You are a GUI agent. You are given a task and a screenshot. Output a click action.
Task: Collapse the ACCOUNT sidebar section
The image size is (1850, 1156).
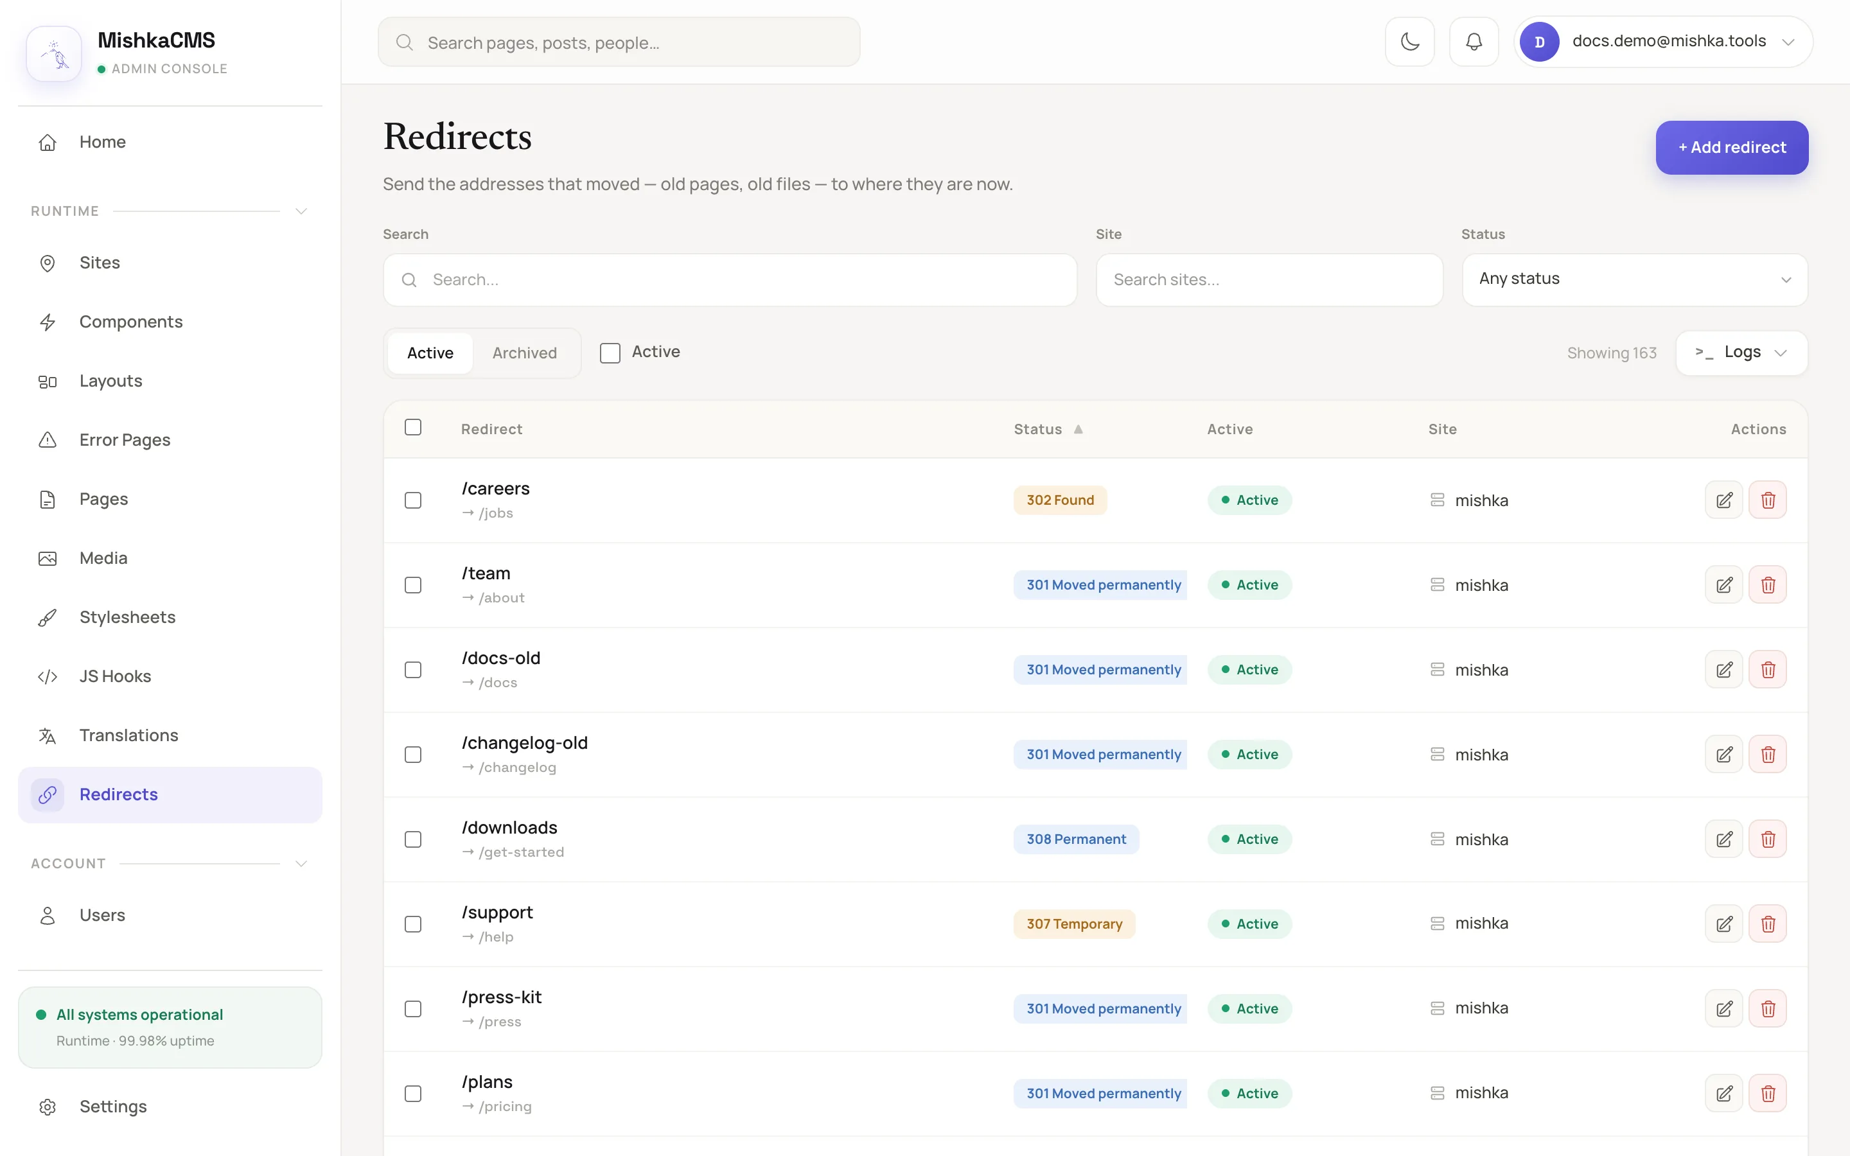tap(301, 864)
